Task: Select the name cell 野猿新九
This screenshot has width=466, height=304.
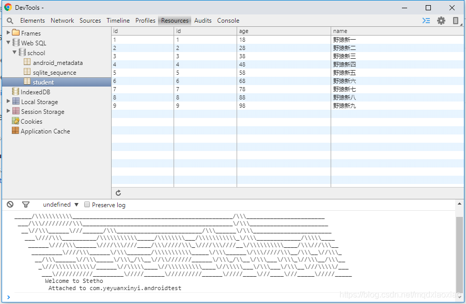Action: 397,106
